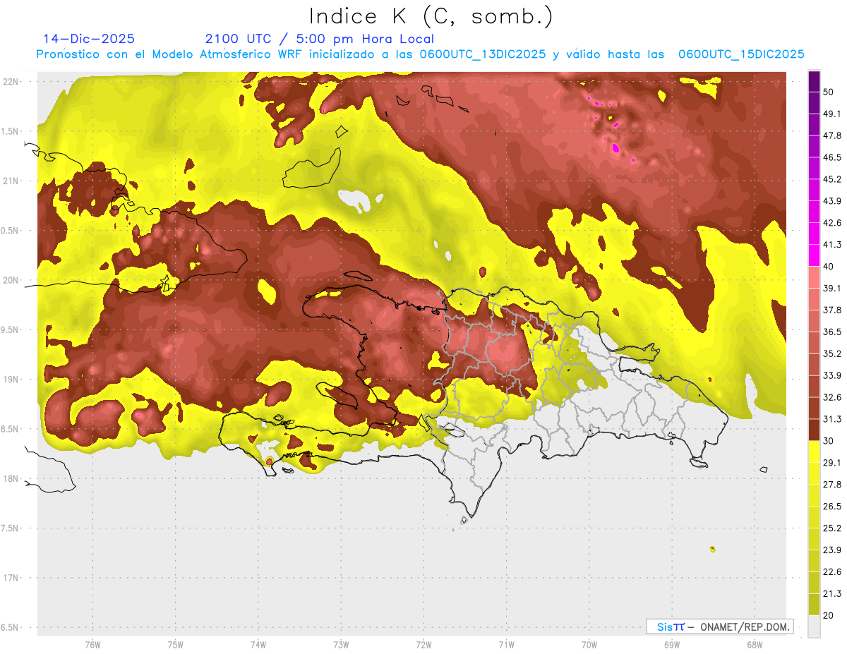Click the bright yellow swatch between 29.1 and 30
This screenshot has height=654, width=847.
tap(814, 452)
